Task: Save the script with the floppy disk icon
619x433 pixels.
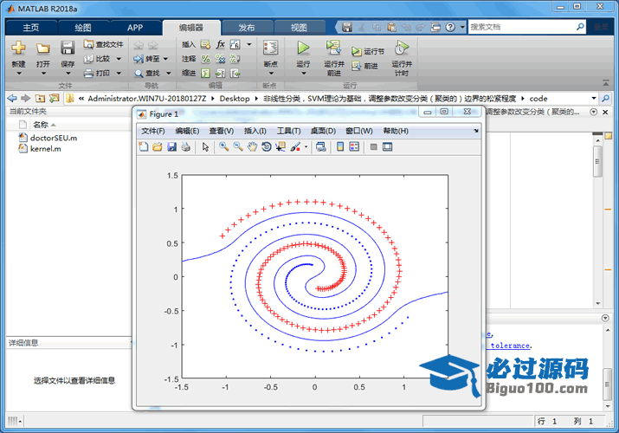Action: pos(68,48)
